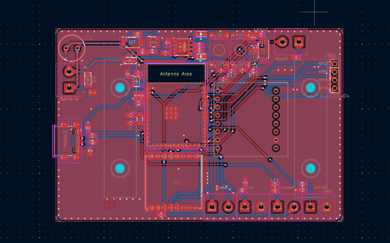Image resolution: width=390 pixels, height=243 pixels.
Task: Click the JTAG MTCK pin pad
Action: [334, 64]
